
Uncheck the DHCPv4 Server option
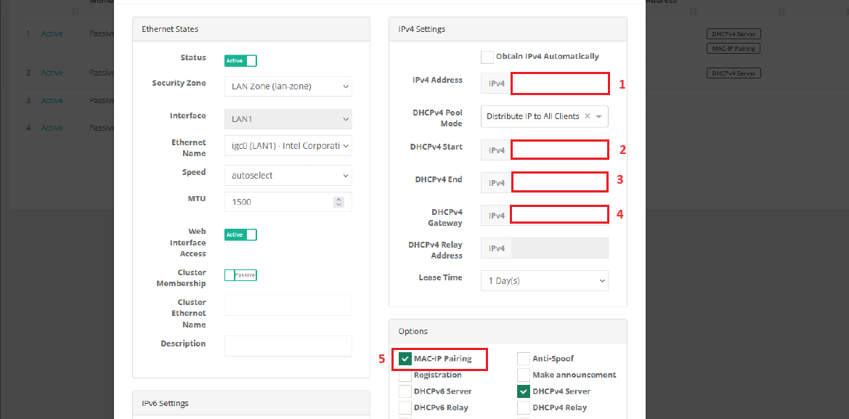point(524,391)
